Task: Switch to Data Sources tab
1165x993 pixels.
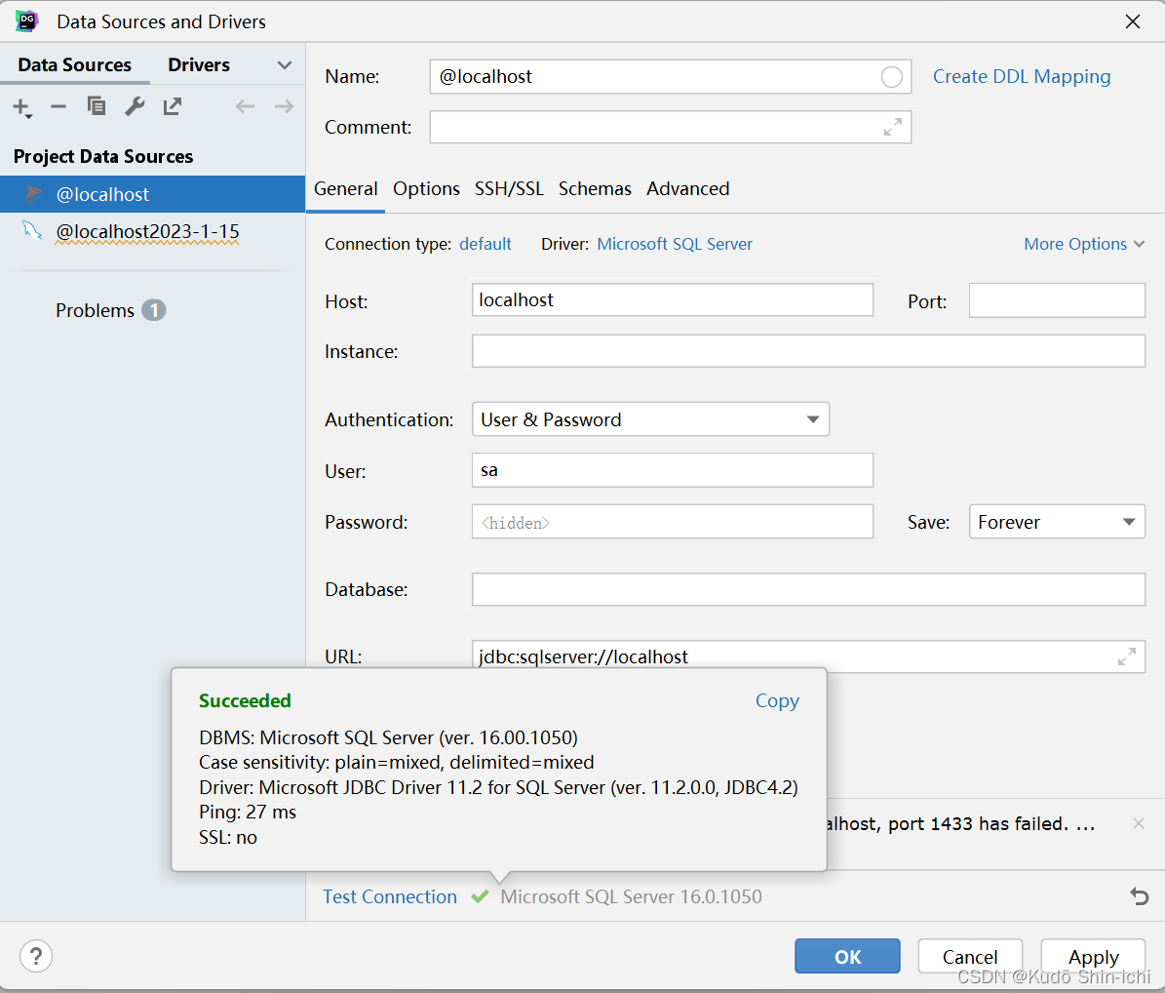Action: pos(74,65)
